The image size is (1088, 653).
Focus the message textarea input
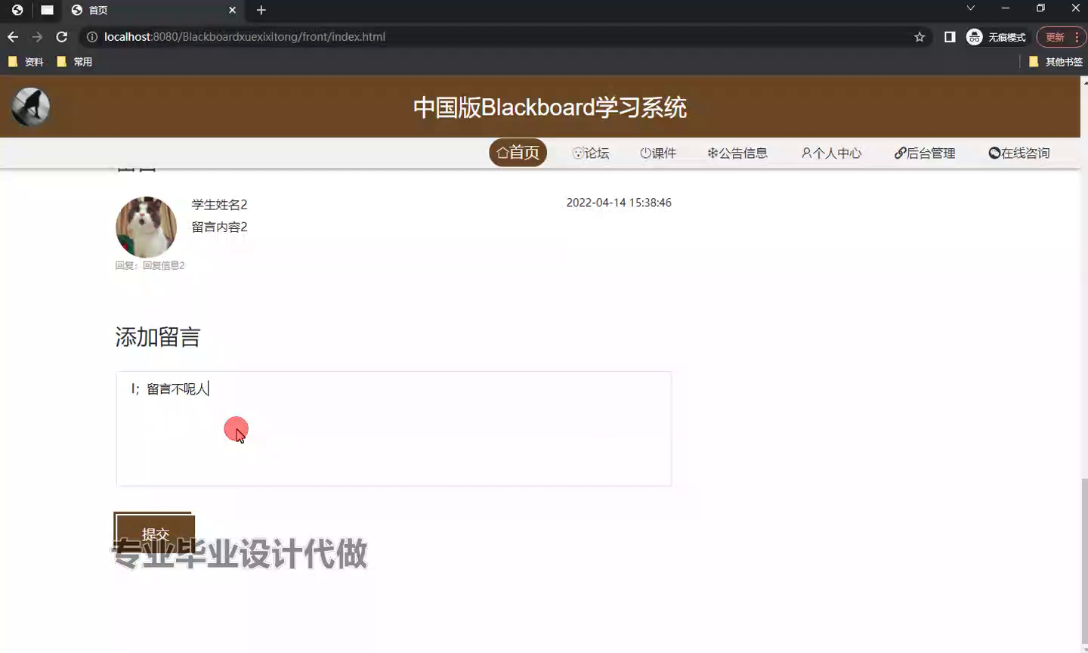coord(394,429)
